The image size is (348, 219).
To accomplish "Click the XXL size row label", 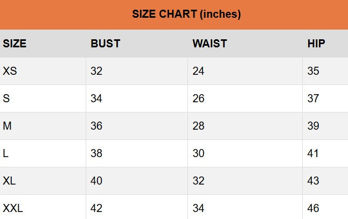I will (13, 208).
